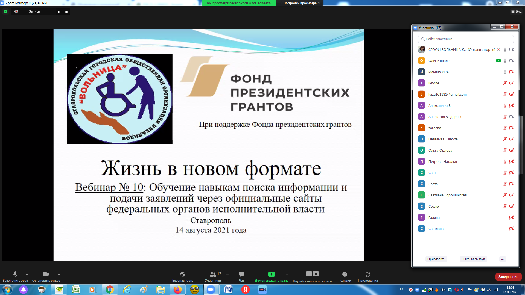Click microphone icon for Олег Ковалев
The height and width of the screenshot is (295, 525).
coord(505,61)
